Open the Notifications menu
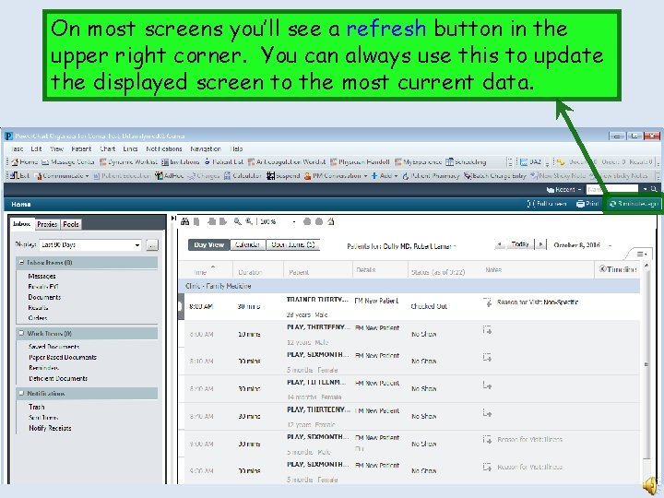The height and width of the screenshot is (498, 664). 164,148
